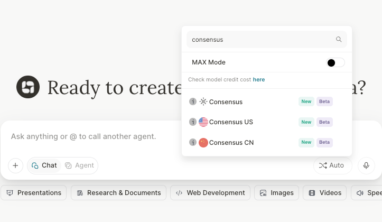Click the search magnifier icon in model picker
Screen dimensions: 382x222
(339, 39)
